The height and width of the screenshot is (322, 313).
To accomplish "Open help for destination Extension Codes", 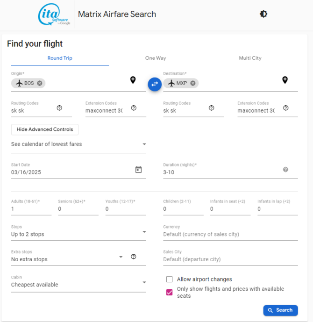I will [x=285, y=108].
